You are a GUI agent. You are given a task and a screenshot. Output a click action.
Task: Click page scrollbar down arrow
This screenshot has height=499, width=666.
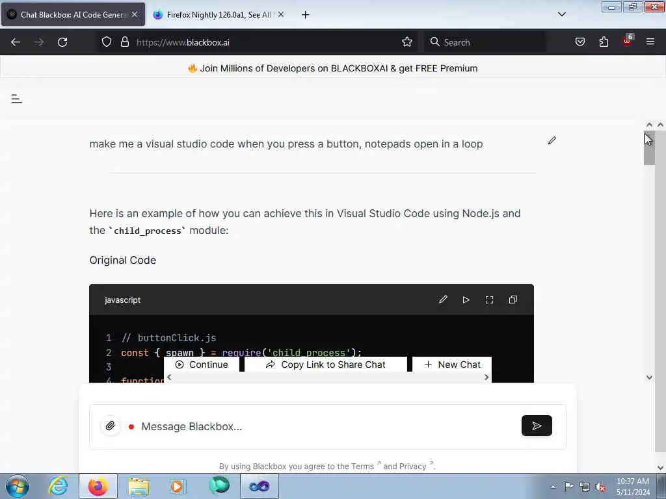[x=660, y=468]
